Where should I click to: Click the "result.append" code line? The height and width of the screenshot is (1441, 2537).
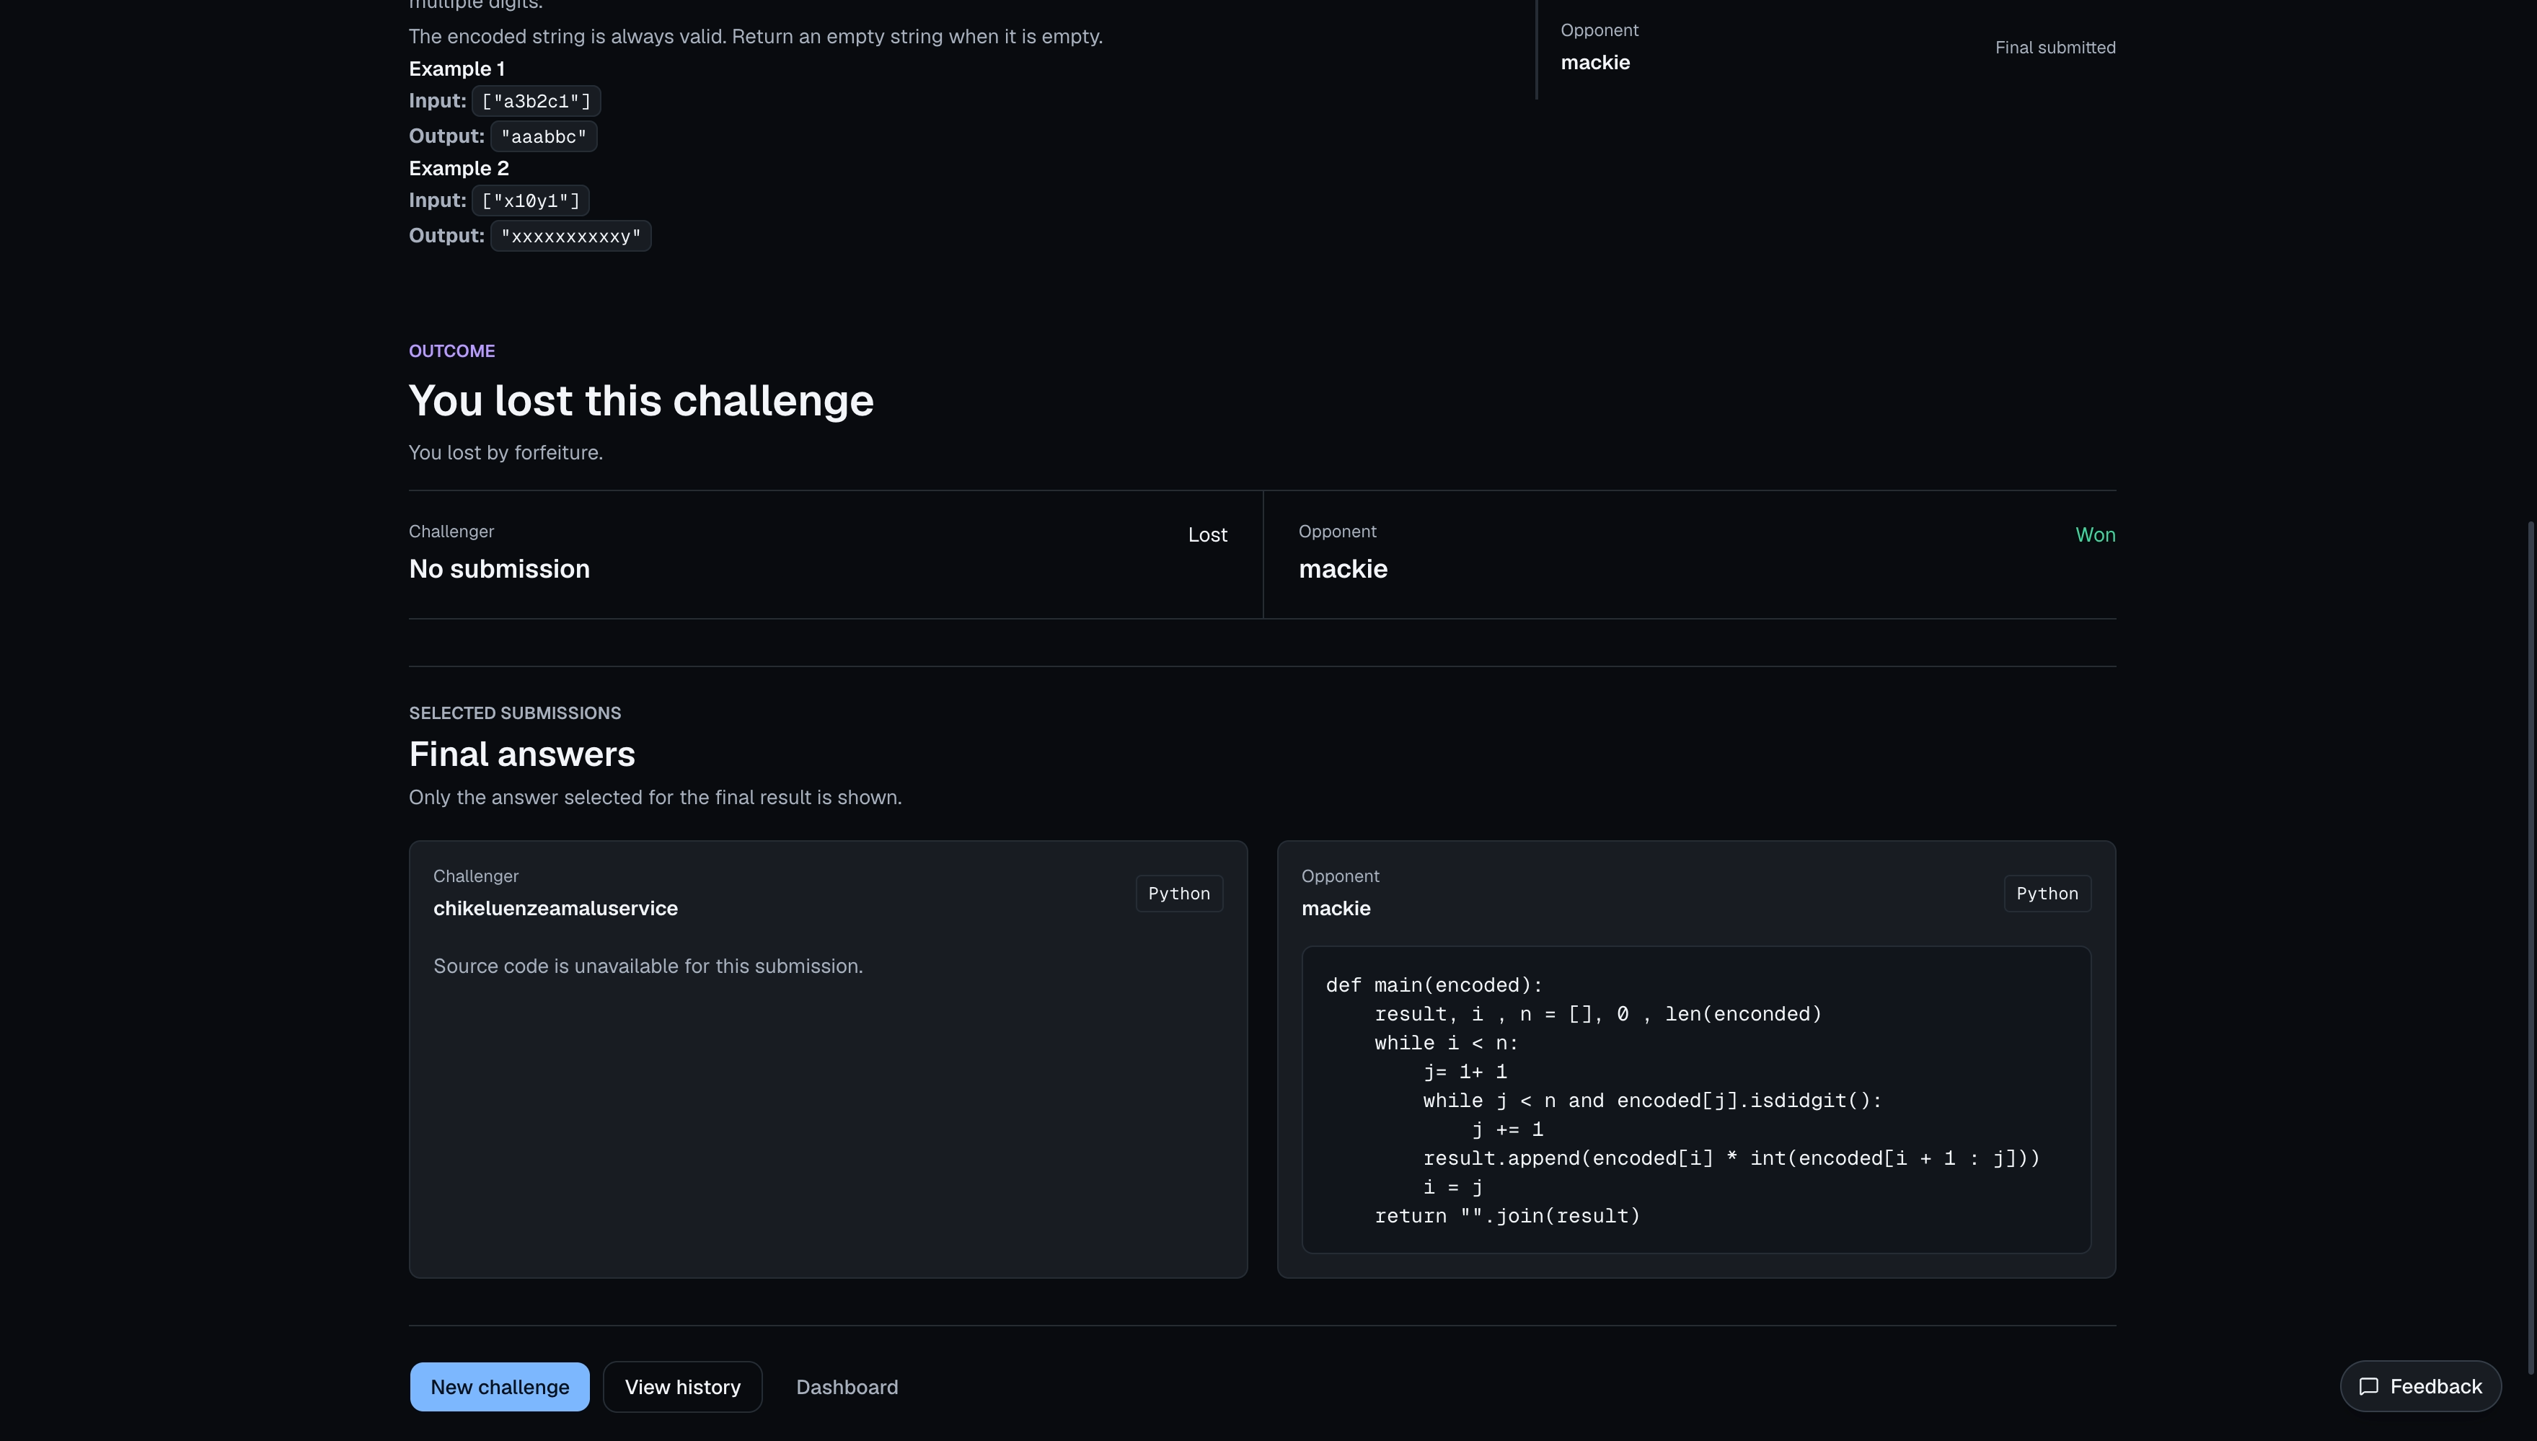coord(1731,1158)
